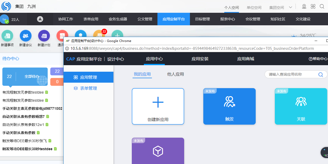Image resolution: width=328 pixels, height=164 pixels.
Task: Click into the application name search field
Action: [x=291, y=75]
